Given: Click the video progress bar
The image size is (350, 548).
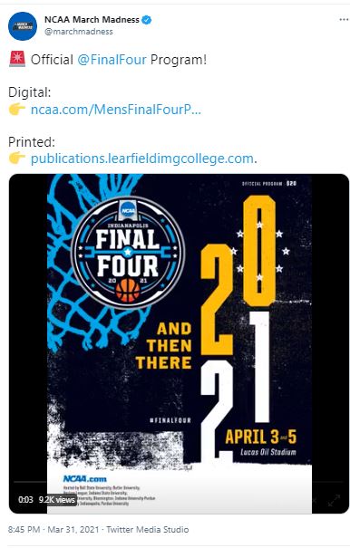Looking at the screenshot, I should 179,482.
